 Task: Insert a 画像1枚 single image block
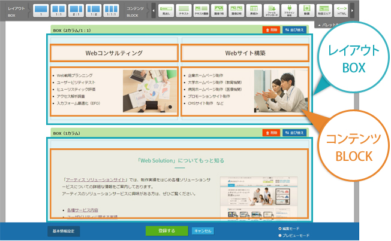tap(219, 11)
